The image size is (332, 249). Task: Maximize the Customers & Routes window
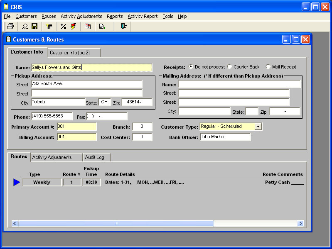tap(296, 39)
